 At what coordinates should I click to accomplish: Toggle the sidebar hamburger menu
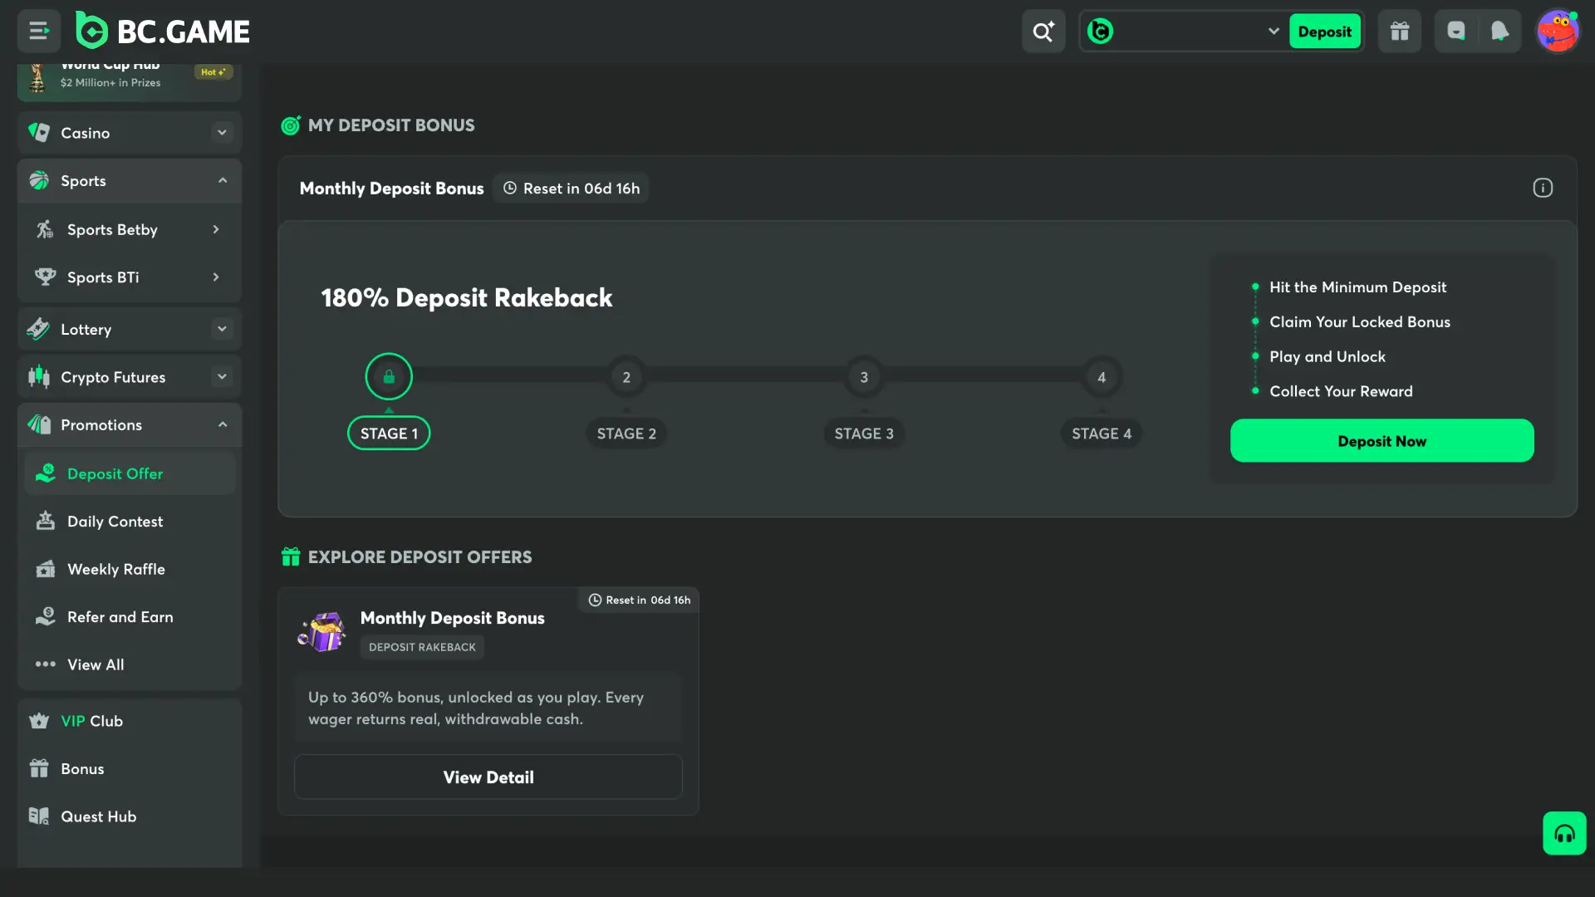(x=38, y=32)
